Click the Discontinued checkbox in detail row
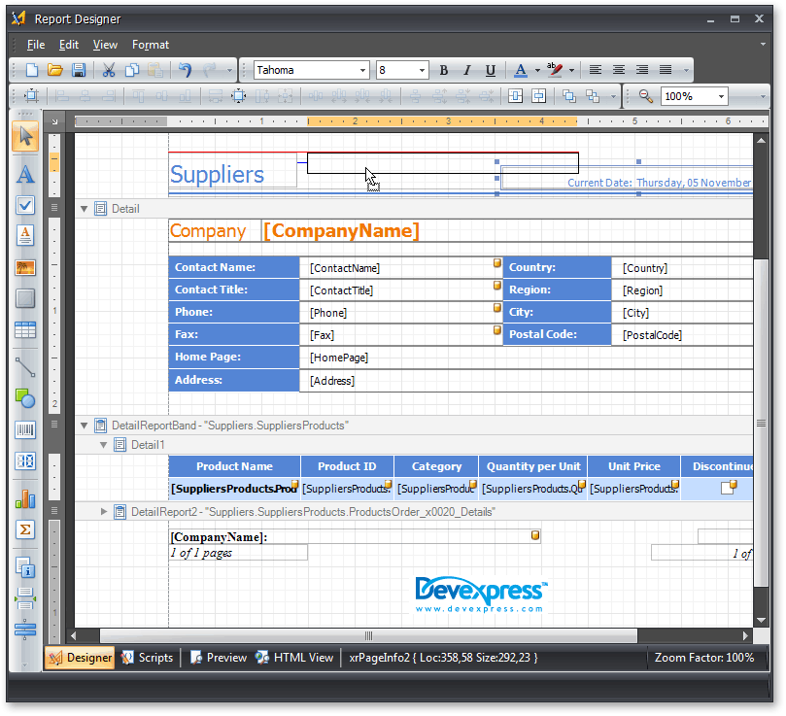 click(728, 488)
